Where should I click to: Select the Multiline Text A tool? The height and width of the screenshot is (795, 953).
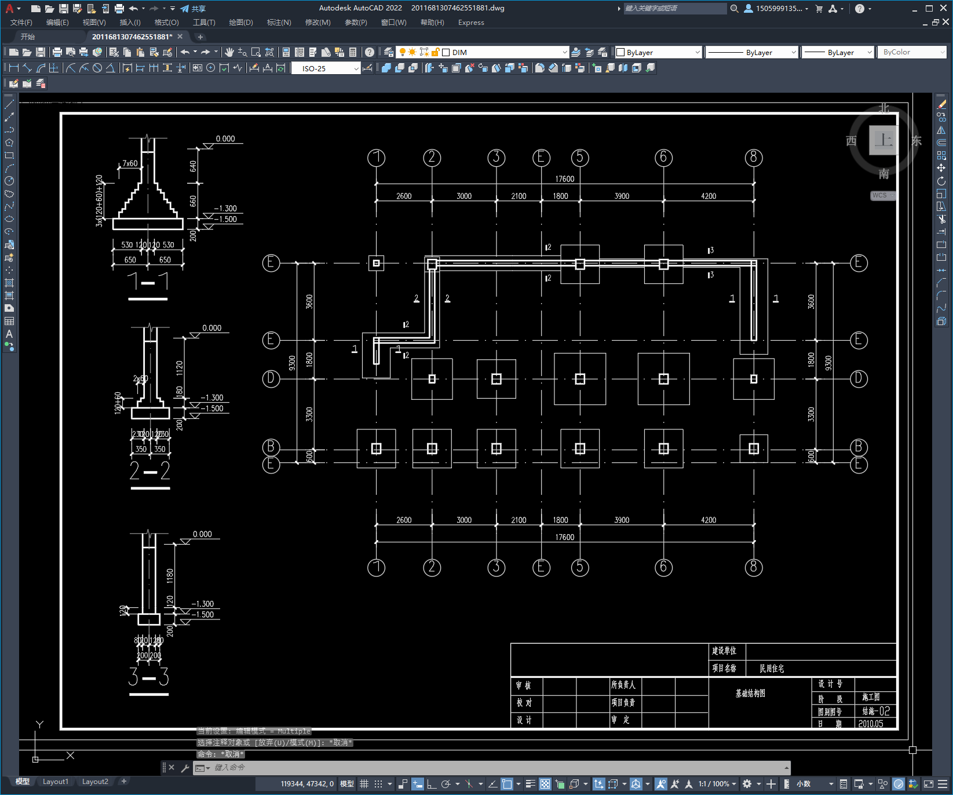tap(9, 334)
